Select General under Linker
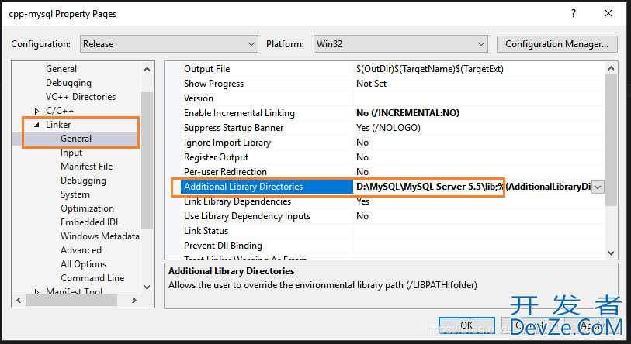Image resolution: width=631 pixels, height=344 pixels. click(76, 139)
